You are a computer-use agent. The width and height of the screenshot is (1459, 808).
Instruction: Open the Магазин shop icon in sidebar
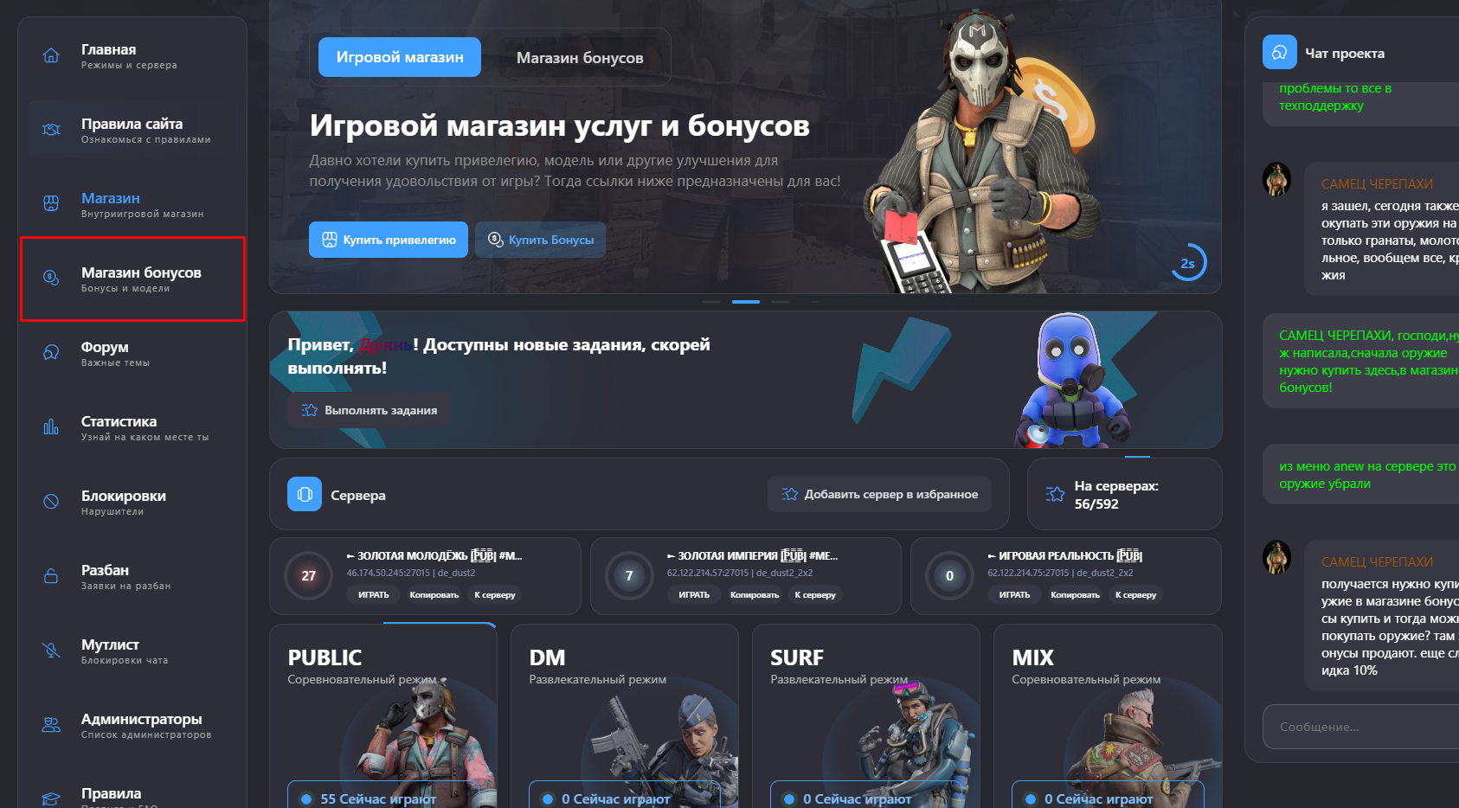51,204
